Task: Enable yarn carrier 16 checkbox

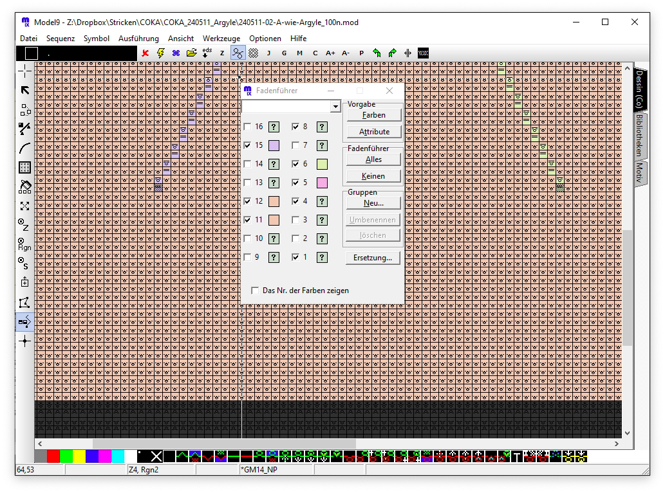Action: 248,127
